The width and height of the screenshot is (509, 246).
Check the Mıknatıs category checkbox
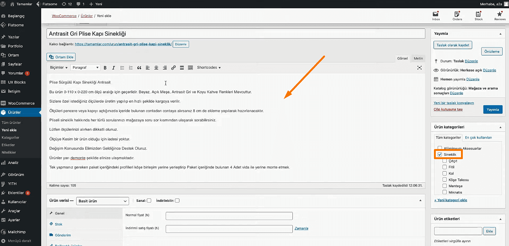[445, 192]
